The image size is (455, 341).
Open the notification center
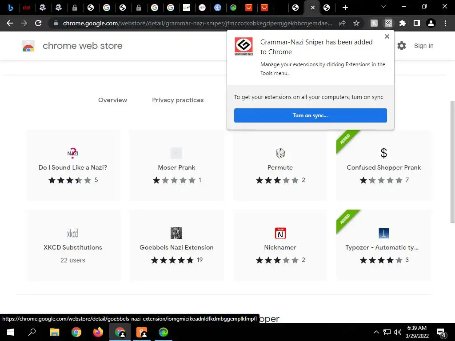441,332
